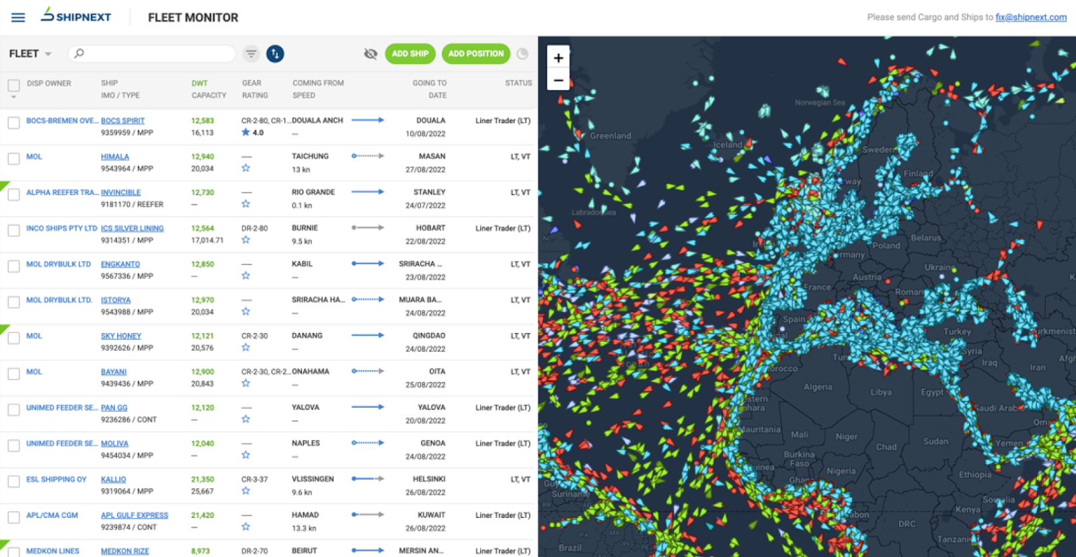Click the Ship IMO / Type header

coord(120,89)
